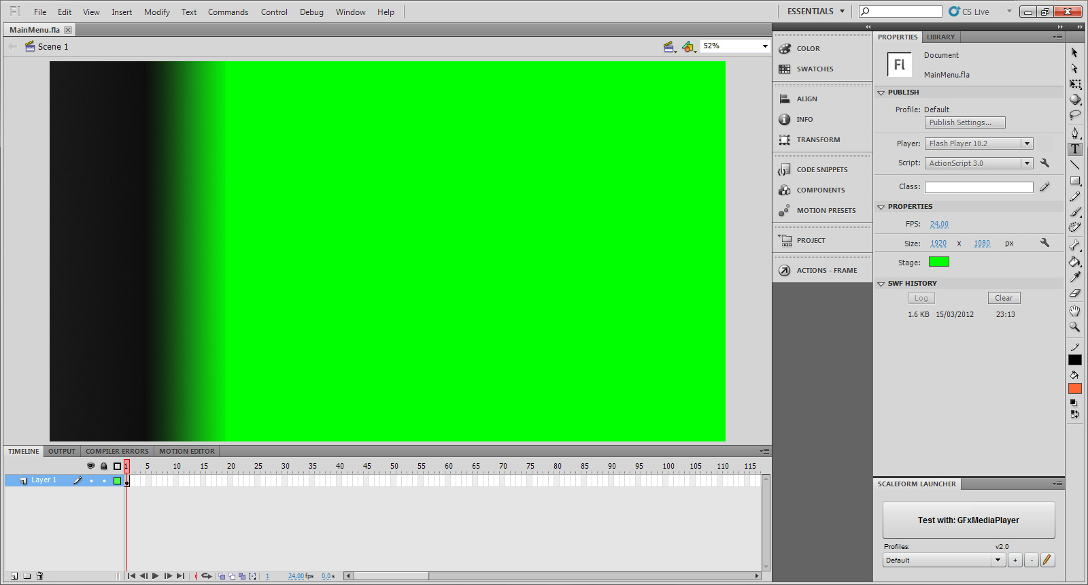The height and width of the screenshot is (585, 1088).
Task: Select the Lasso tool
Action: point(1074,115)
